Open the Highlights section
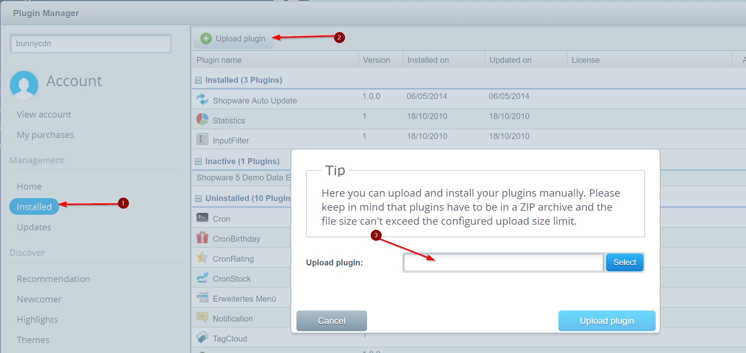Image resolution: width=746 pixels, height=353 pixels. (37, 320)
